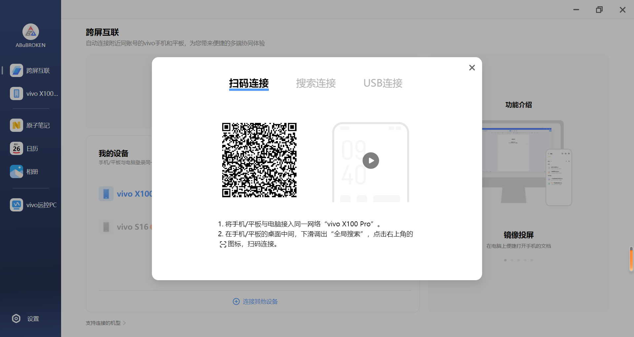The width and height of the screenshot is (634, 337).
Task: Select the vivo S16 device icon
Action: click(106, 227)
